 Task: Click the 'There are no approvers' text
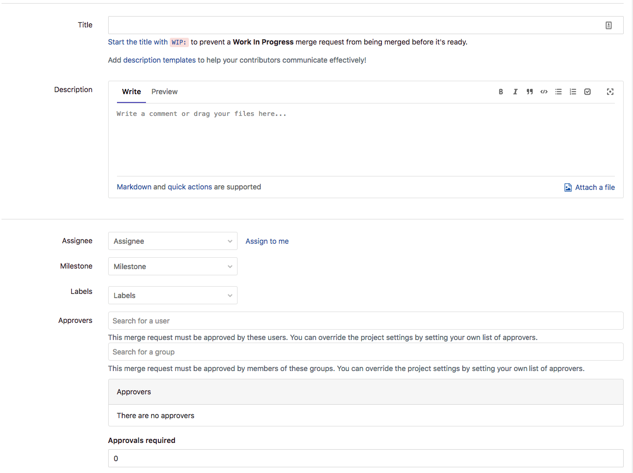pos(156,416)
